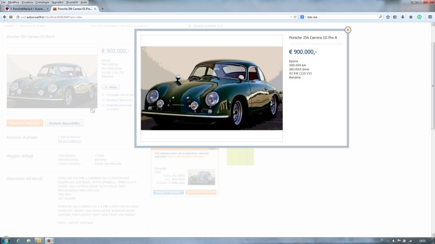The image size is (435, 244).
Task: Click the Contatta offerente button
Action: click(25, 123)
